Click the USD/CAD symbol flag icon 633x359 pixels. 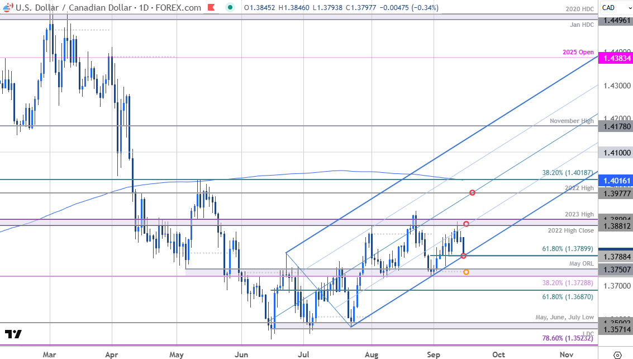tap(7, 7)
